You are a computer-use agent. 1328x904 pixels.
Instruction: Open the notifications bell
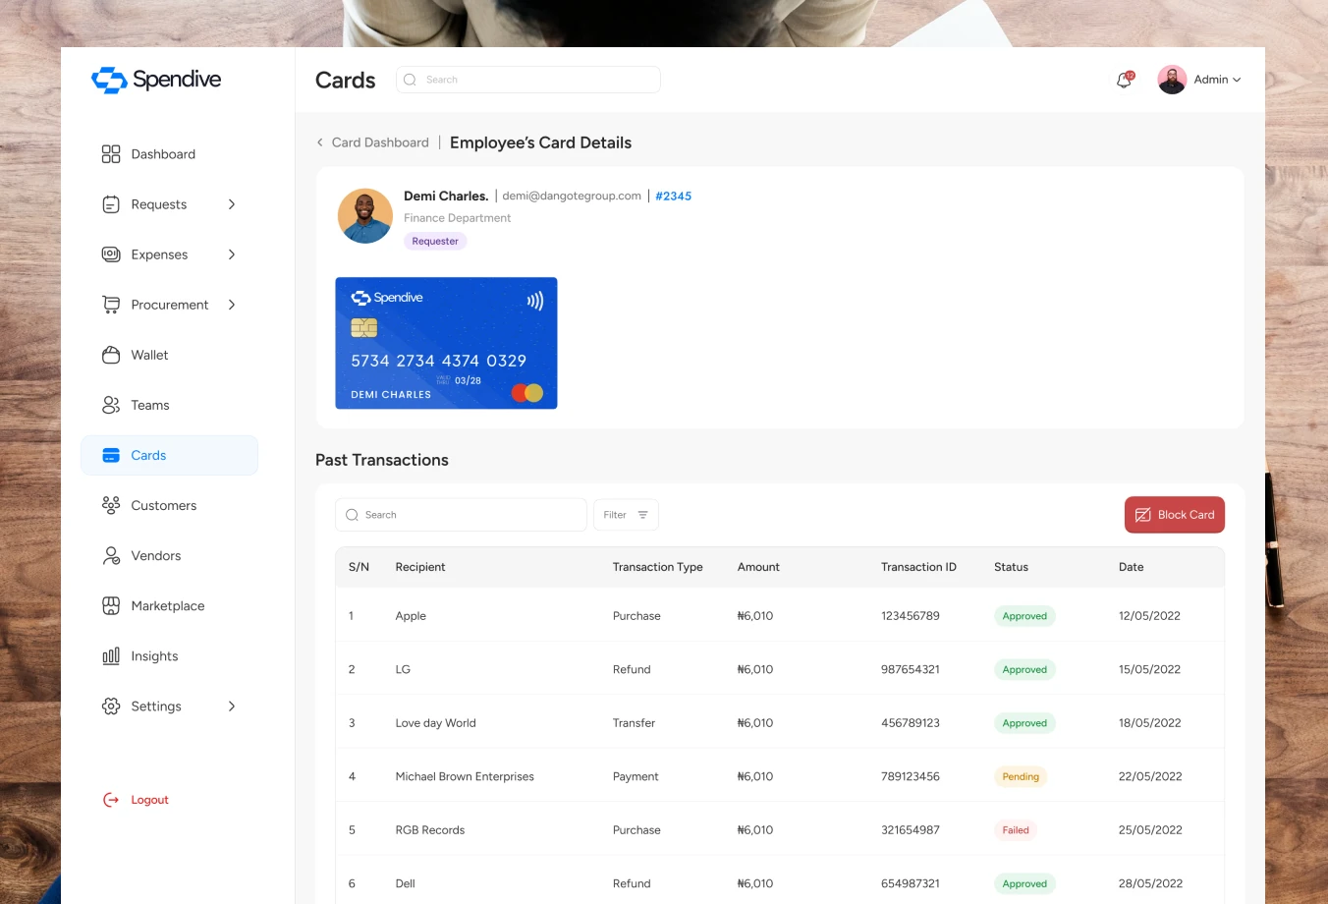tap(1125, 80)
